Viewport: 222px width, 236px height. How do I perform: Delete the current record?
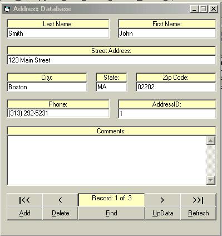60,213
